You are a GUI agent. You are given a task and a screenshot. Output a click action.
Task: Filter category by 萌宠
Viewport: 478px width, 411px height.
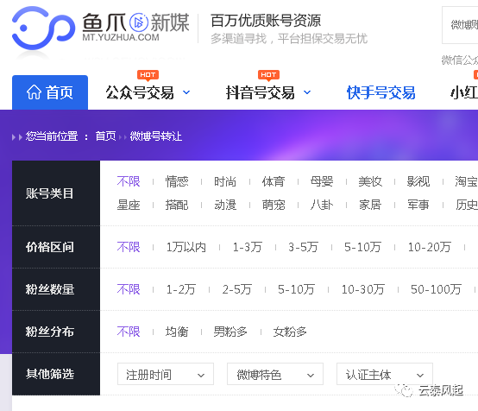point(274,205)
